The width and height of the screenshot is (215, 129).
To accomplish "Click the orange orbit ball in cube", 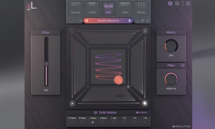I will (x=118, y=80).
